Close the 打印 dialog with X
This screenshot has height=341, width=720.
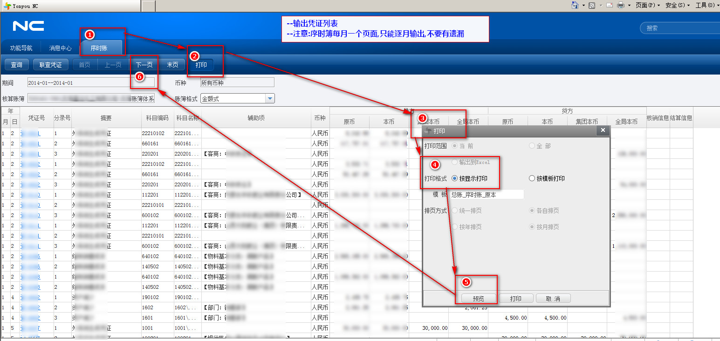[603, 130]
